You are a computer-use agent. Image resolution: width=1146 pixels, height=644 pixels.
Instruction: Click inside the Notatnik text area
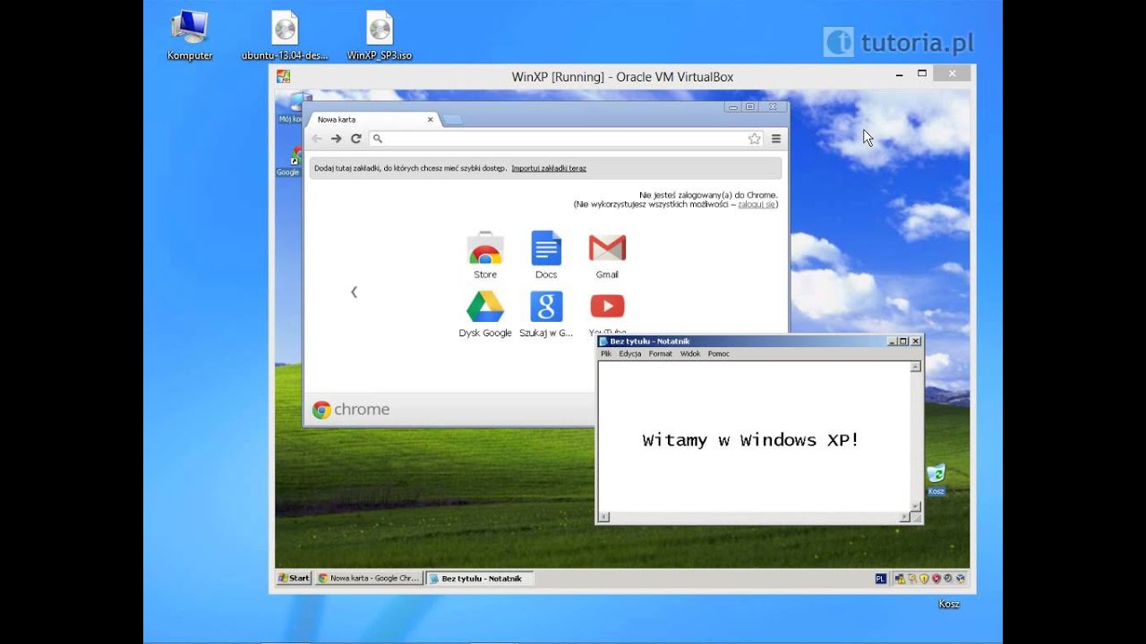[754, 436]
